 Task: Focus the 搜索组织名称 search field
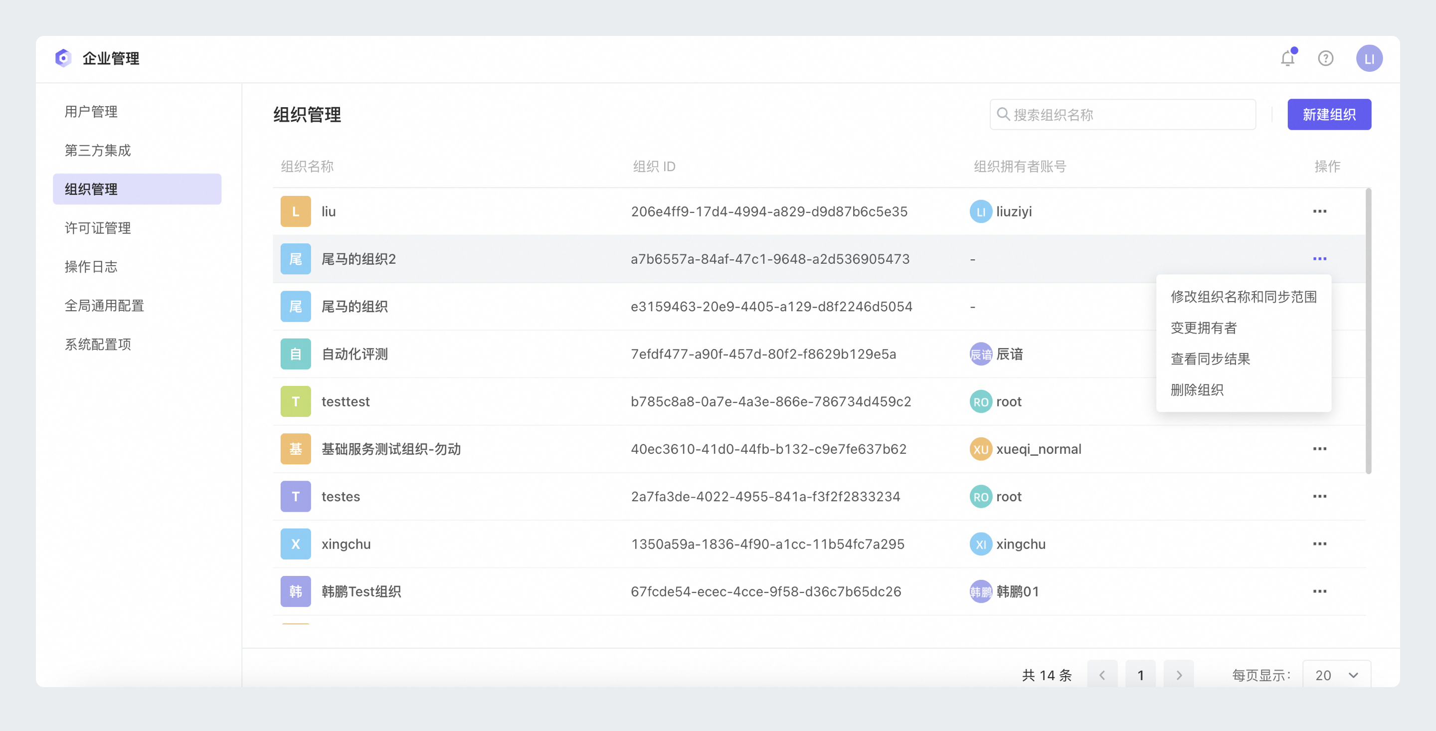(1123, 114)
